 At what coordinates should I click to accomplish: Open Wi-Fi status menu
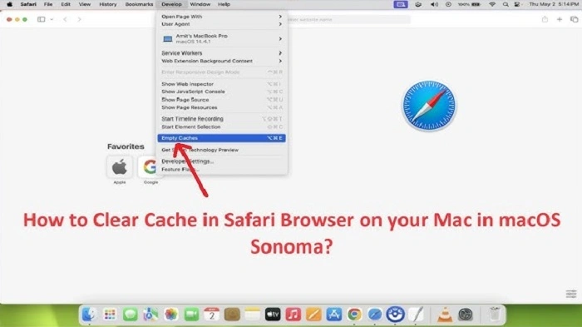point(492,4)
